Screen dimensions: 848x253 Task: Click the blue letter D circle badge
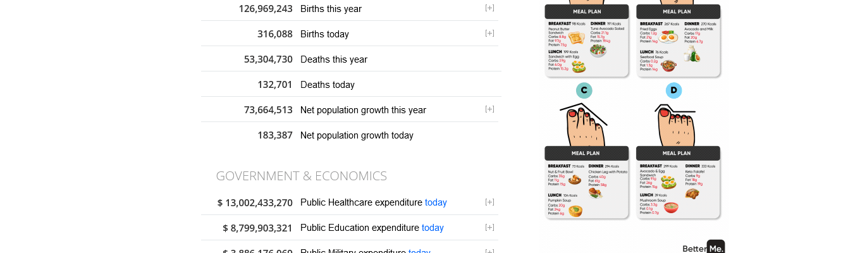click(x=673, y=90)
